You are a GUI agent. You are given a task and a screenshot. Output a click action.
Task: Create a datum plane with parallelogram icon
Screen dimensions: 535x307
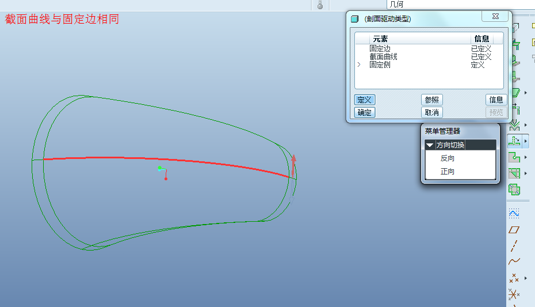point(514,230)
